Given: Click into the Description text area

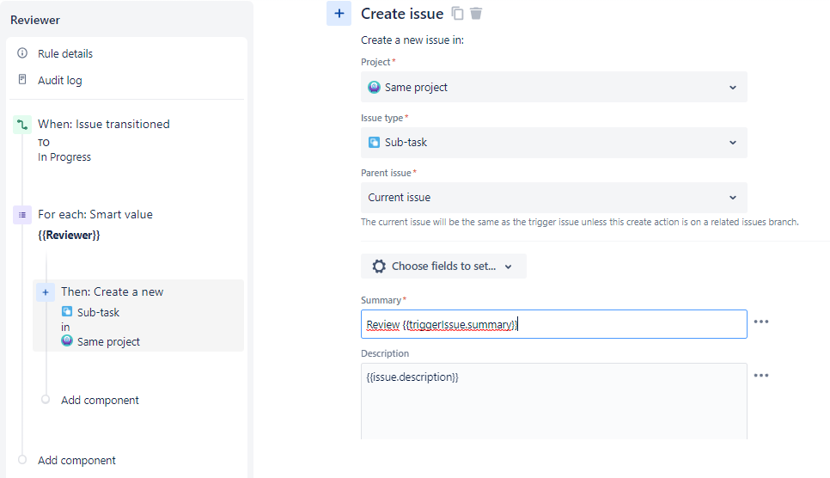Looking at the screenshot, I should click(553, 401).
